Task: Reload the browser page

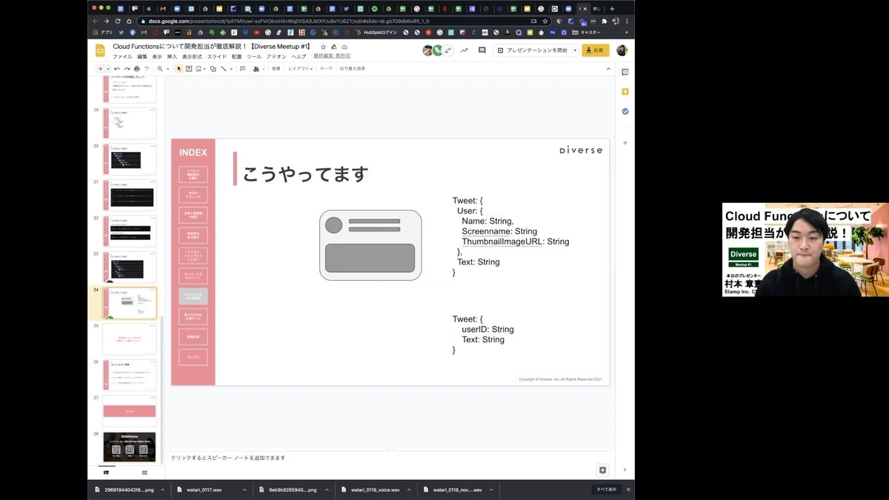Action: click(119, 21)
